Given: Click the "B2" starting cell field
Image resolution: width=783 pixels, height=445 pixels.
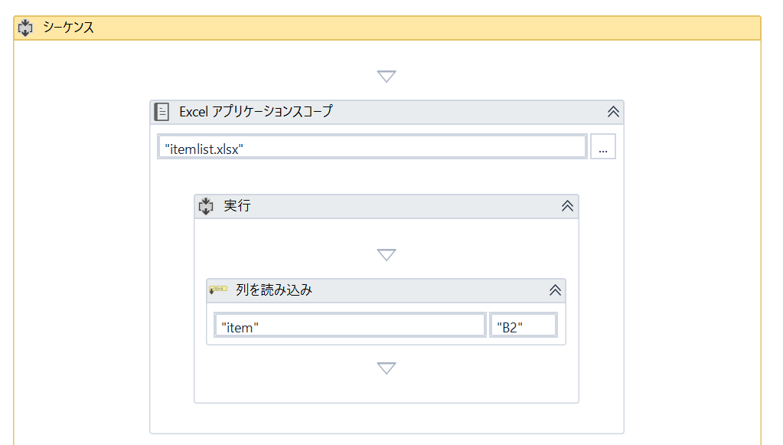Looking at the screenshot, I should click(524, 326).
